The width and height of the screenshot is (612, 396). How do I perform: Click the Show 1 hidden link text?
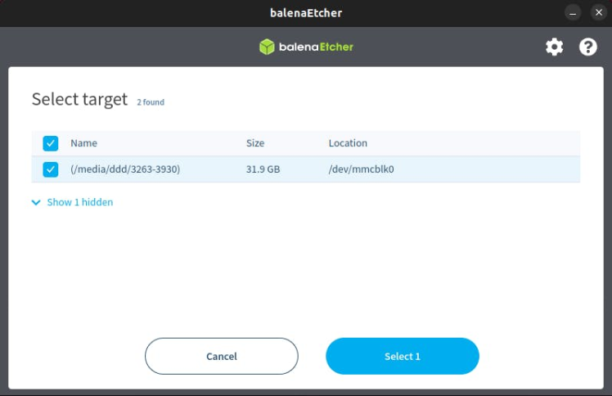(80, 202)
